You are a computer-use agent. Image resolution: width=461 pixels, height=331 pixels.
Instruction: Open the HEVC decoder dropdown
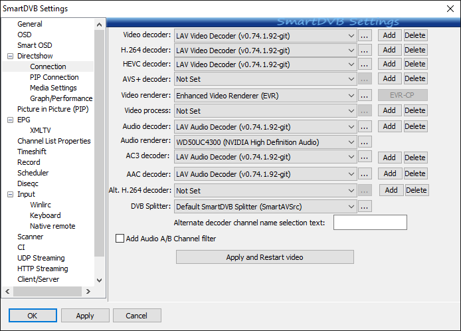tap(266, 64)
